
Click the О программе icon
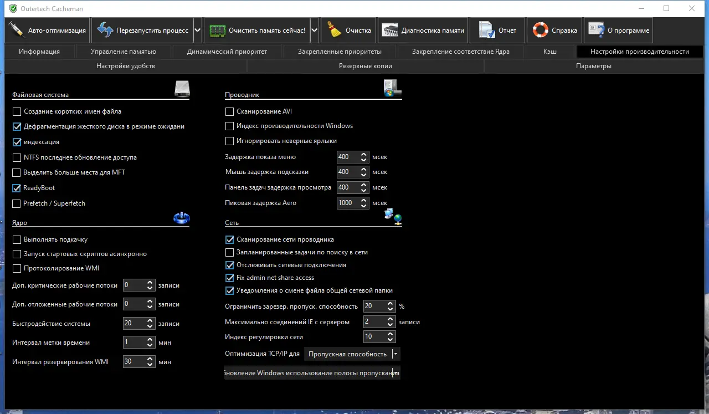tap(596, 30)
